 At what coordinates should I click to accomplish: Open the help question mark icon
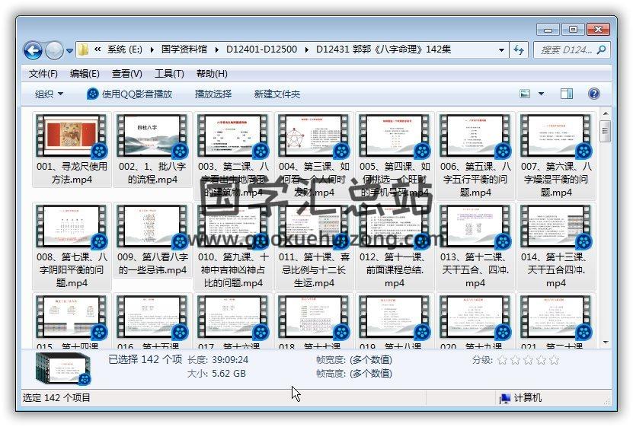pos(594,94)
